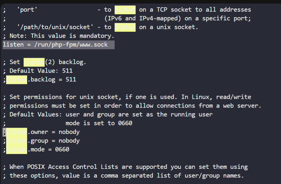The width and height of the screenshot is (281, 184).
Task: Click the highlighted 'listen' in listen.owner line
Action: tap(17, 132)
